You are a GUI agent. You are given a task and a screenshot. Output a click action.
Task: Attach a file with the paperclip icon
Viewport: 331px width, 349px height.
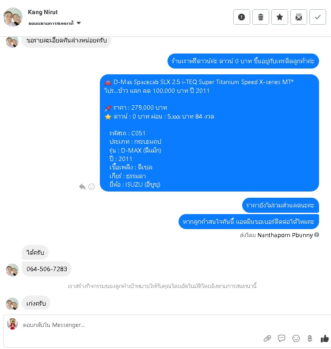[x=267, y=338]
